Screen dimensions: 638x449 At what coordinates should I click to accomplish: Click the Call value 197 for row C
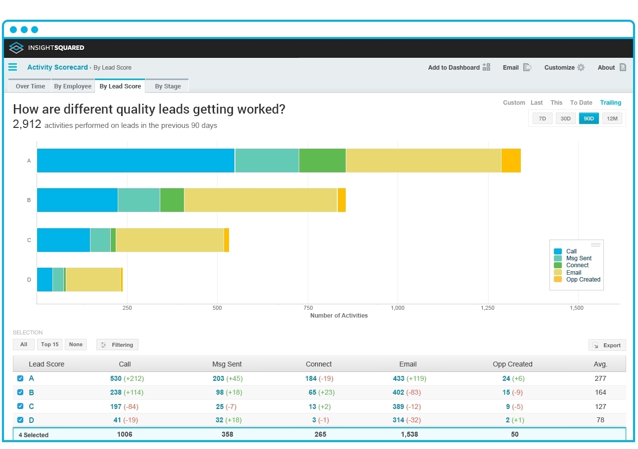[116, 407]
